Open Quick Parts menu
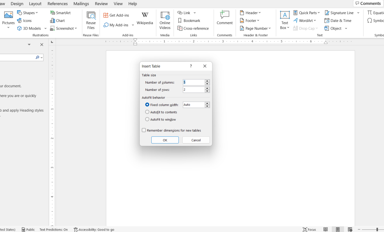 point(306,13)
